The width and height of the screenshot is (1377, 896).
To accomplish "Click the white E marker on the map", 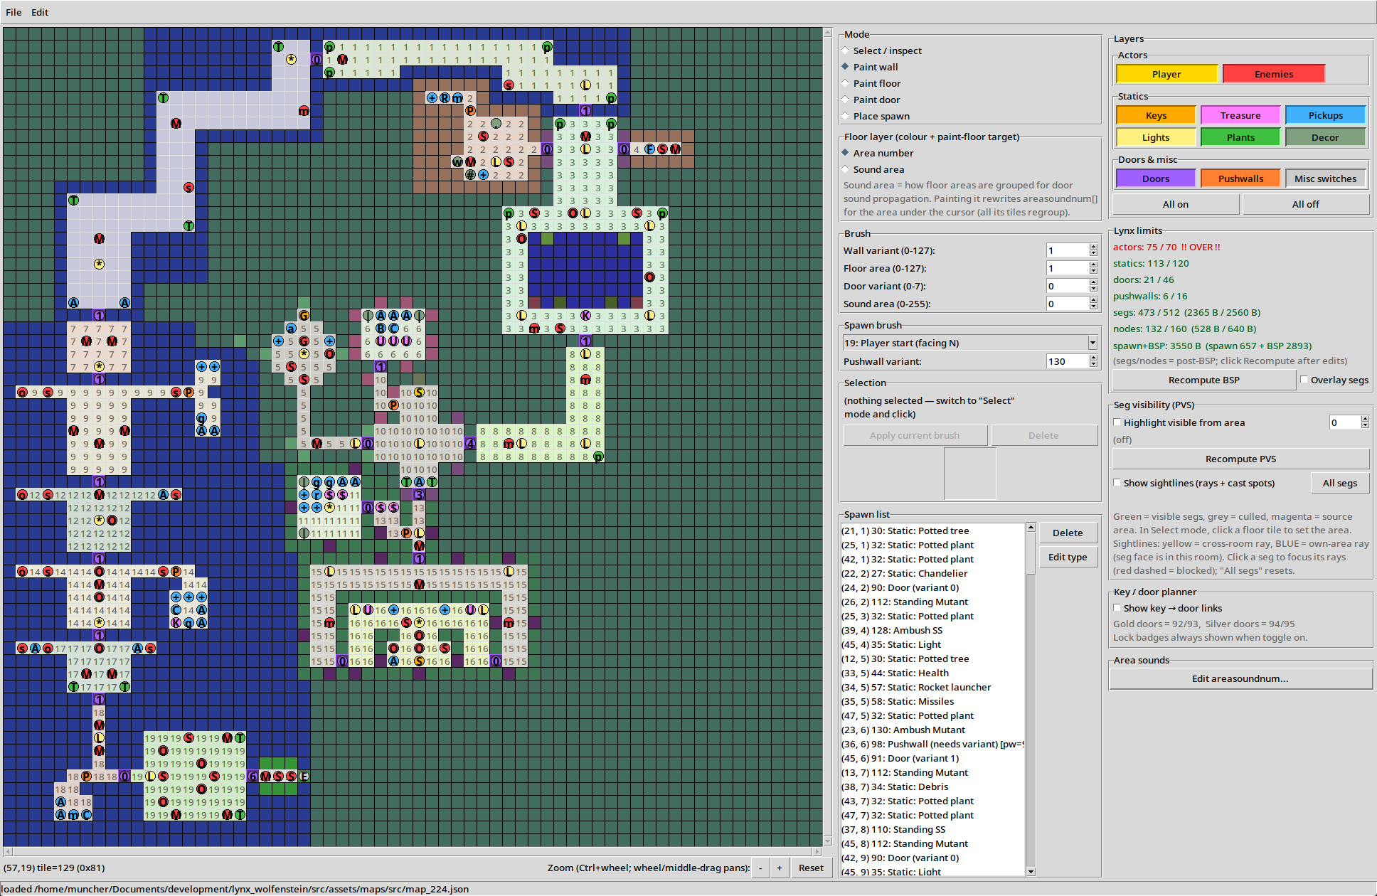I will coord(304,776).
